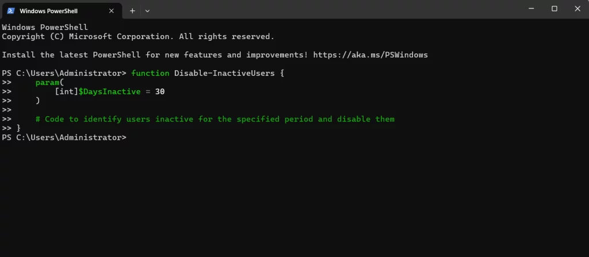Image resolution: width=589 pixels, height=257 pixels.
Task: Click the Disable-InactiveUsers function name
Action: [x=224, y=73]
